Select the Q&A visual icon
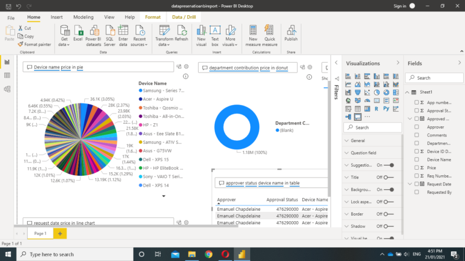 [x=358, y=117]
